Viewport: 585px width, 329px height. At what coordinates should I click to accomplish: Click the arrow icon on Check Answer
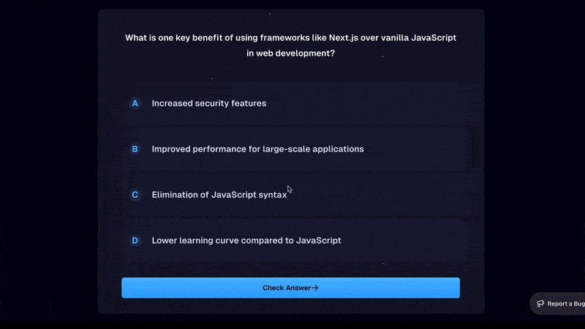[315, 288]
